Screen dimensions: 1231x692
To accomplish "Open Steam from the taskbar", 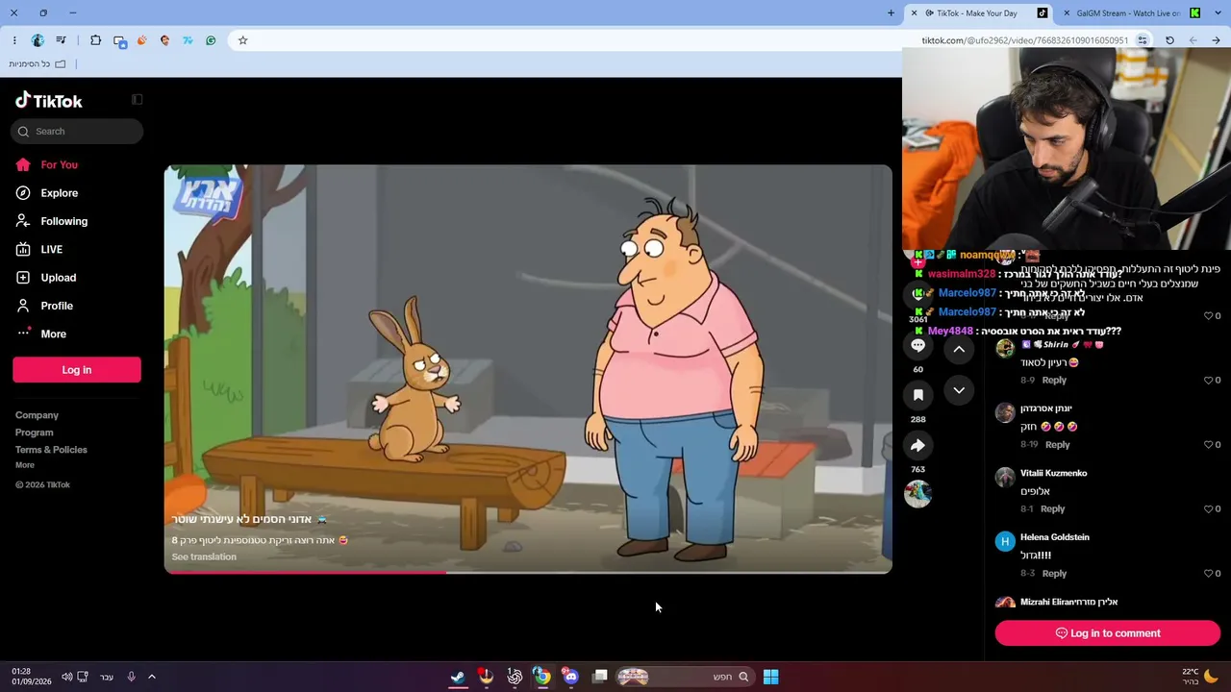I will tap(458, 677).
